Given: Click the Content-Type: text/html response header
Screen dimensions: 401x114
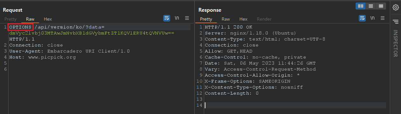Looking at the screenshot, I should point(265,39).
